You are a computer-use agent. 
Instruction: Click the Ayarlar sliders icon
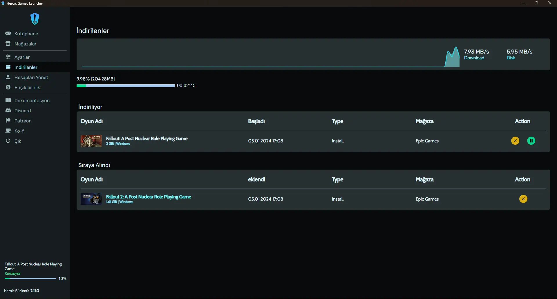[8, 57]
